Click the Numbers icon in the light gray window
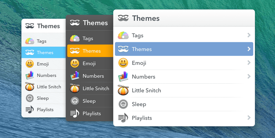 (x=30, y=75)
